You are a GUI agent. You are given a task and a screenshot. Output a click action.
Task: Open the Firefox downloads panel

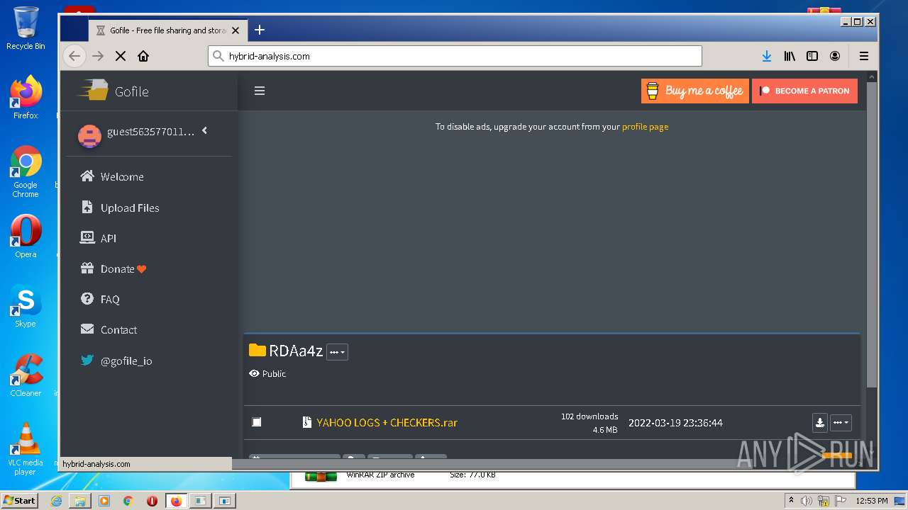point(766,56)
